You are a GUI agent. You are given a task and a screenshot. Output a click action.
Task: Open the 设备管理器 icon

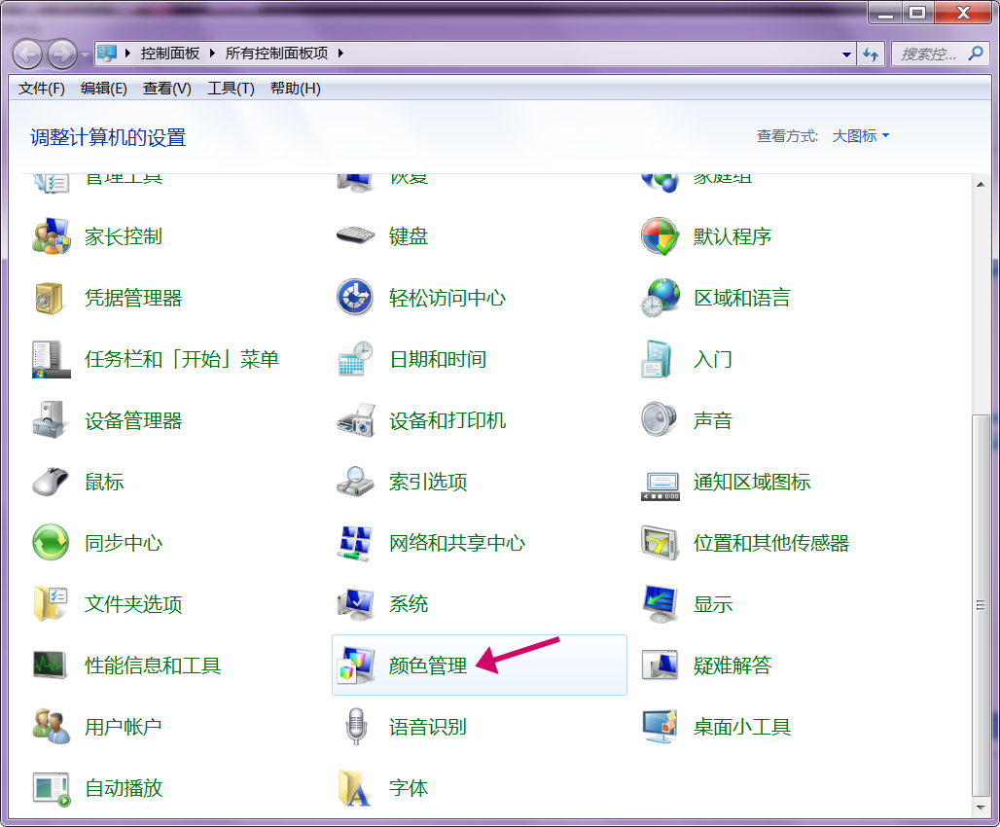click(50, 420)
